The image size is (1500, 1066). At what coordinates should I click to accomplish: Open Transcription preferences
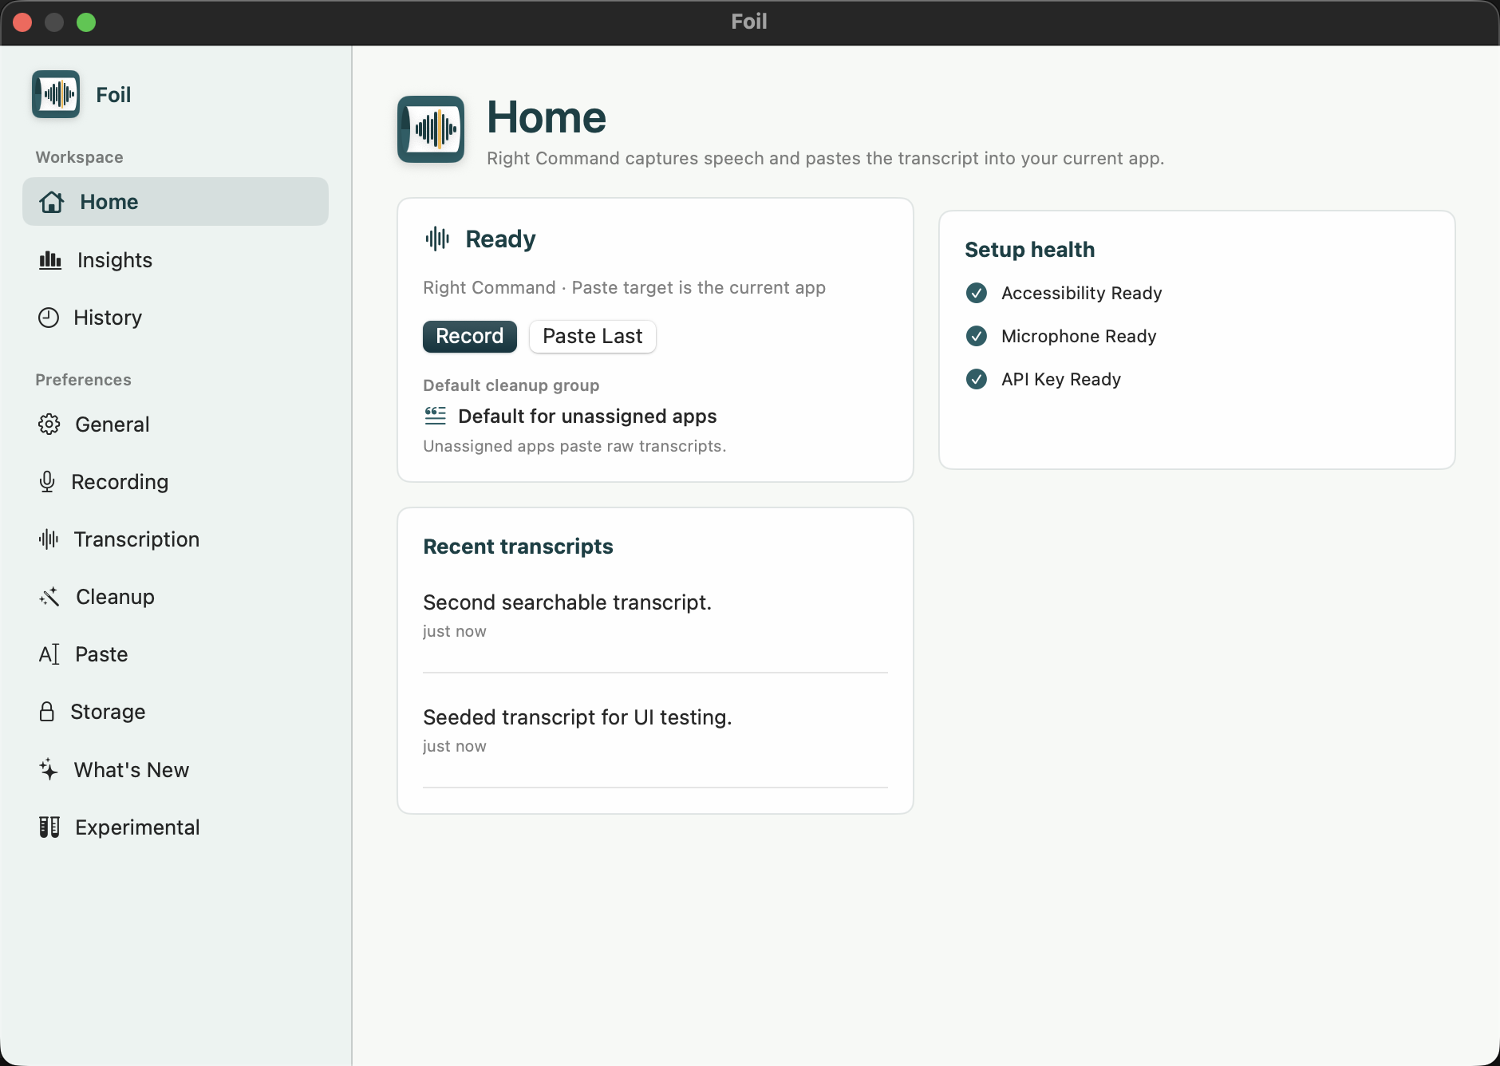click(x=176, y=539)
